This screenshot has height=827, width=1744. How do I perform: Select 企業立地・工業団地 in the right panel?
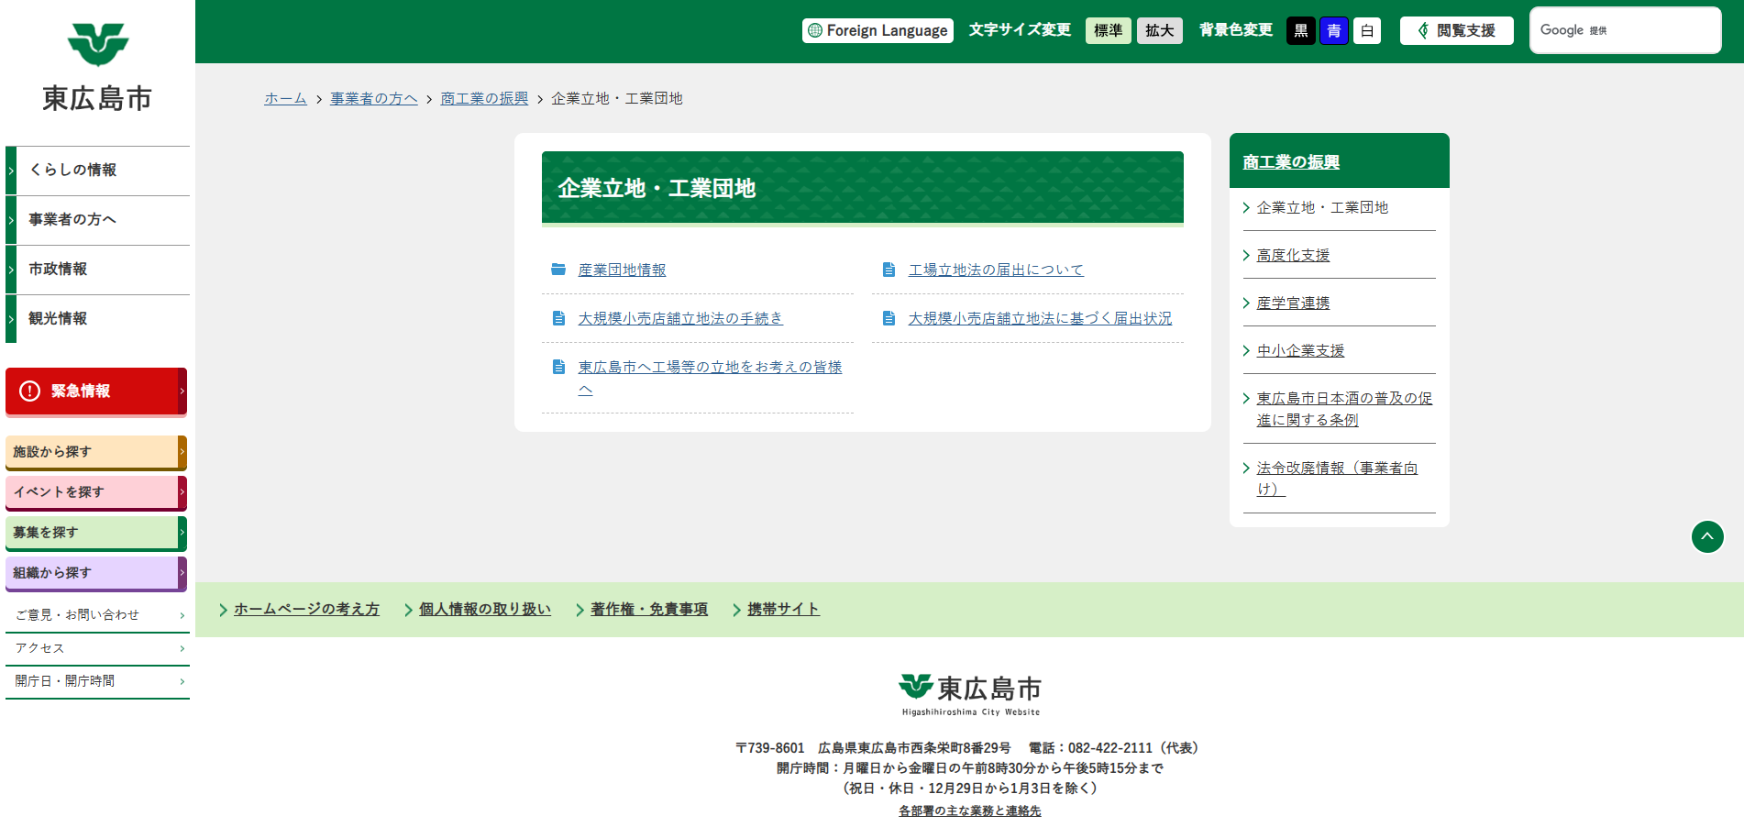(1322, 208)
